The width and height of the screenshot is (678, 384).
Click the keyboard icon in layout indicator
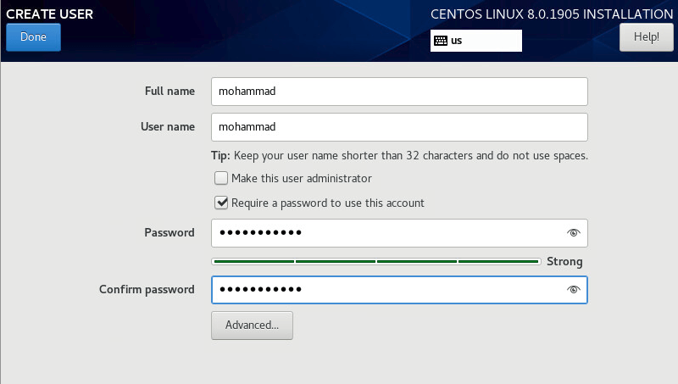point(441,41)
